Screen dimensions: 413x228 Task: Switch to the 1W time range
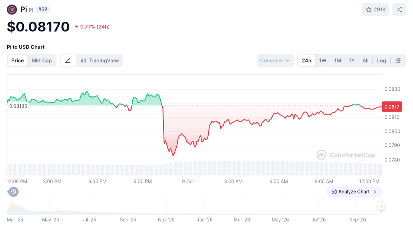click(323, 60)
